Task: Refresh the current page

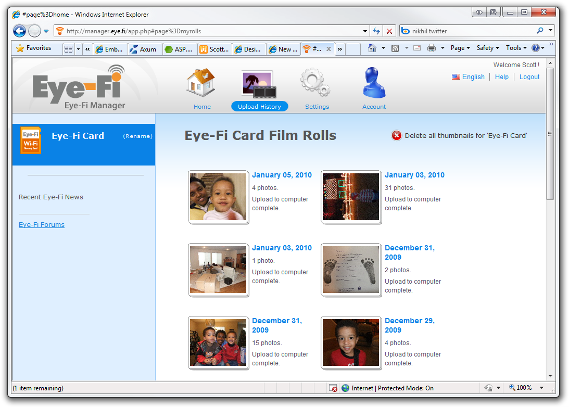Action: pos(376,31)
